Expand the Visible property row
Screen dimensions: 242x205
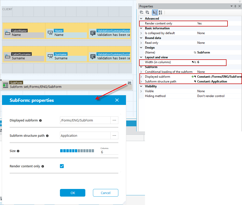click(141, 91)
